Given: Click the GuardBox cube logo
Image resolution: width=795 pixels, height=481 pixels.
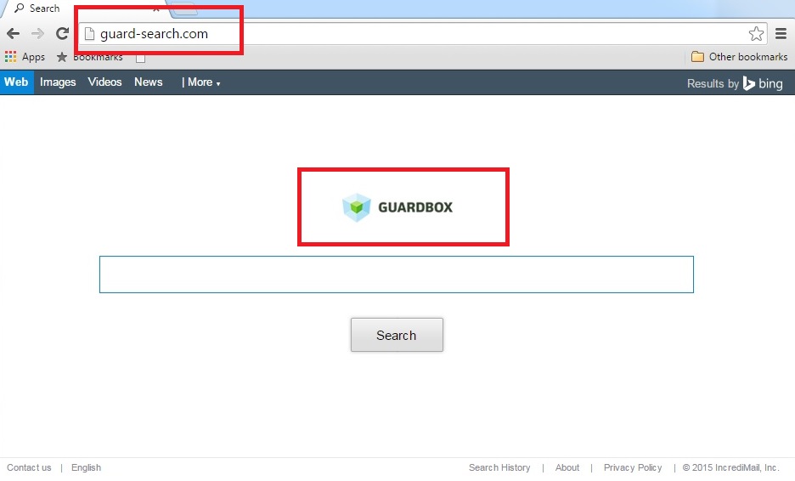Looking at the screenshot, I should [357, 207].
